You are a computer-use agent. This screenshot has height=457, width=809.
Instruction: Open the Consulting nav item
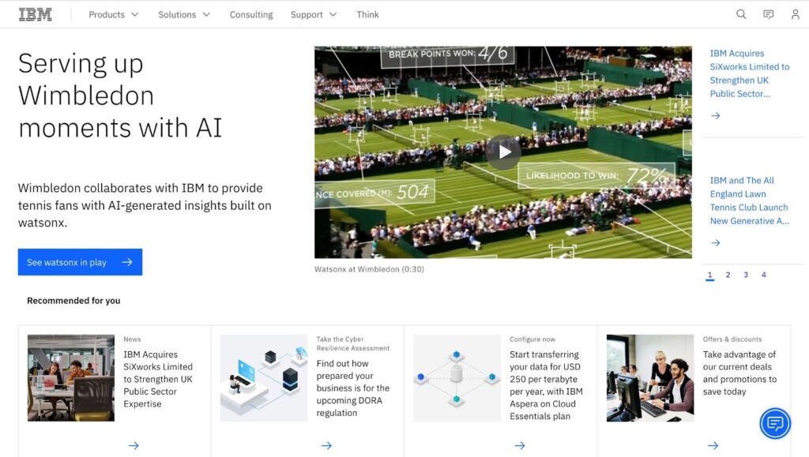click(x=251, y=14)
